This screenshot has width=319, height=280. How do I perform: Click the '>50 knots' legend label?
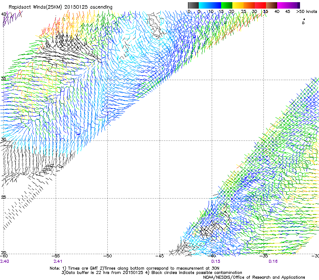(x=306, y=12)
